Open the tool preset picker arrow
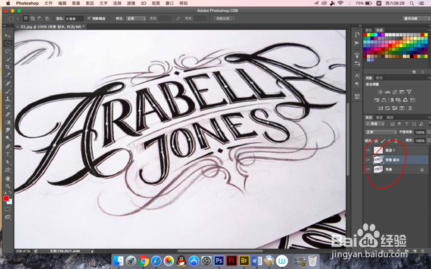 point(17,19)
